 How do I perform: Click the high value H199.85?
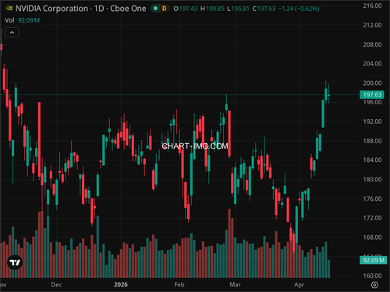point(212,9)
